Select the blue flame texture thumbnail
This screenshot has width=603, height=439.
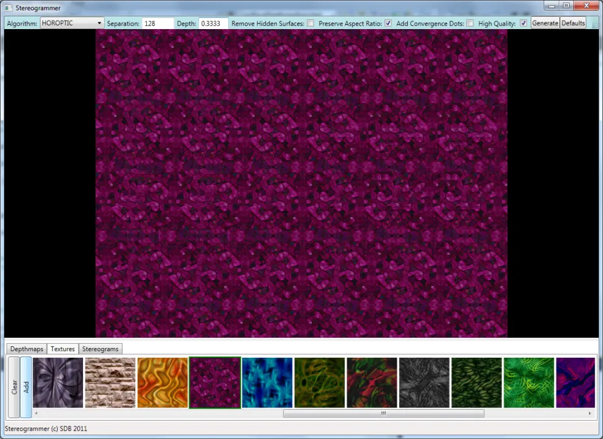(268, 383)
